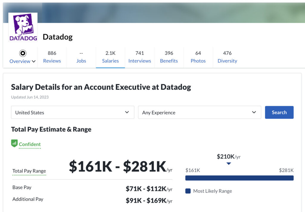305x212 pixels.
Task: Click the Overview circle icon
Action: click(x=23, y=53)
